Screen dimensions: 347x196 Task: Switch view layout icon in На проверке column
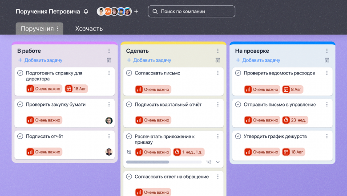(327, 60)
